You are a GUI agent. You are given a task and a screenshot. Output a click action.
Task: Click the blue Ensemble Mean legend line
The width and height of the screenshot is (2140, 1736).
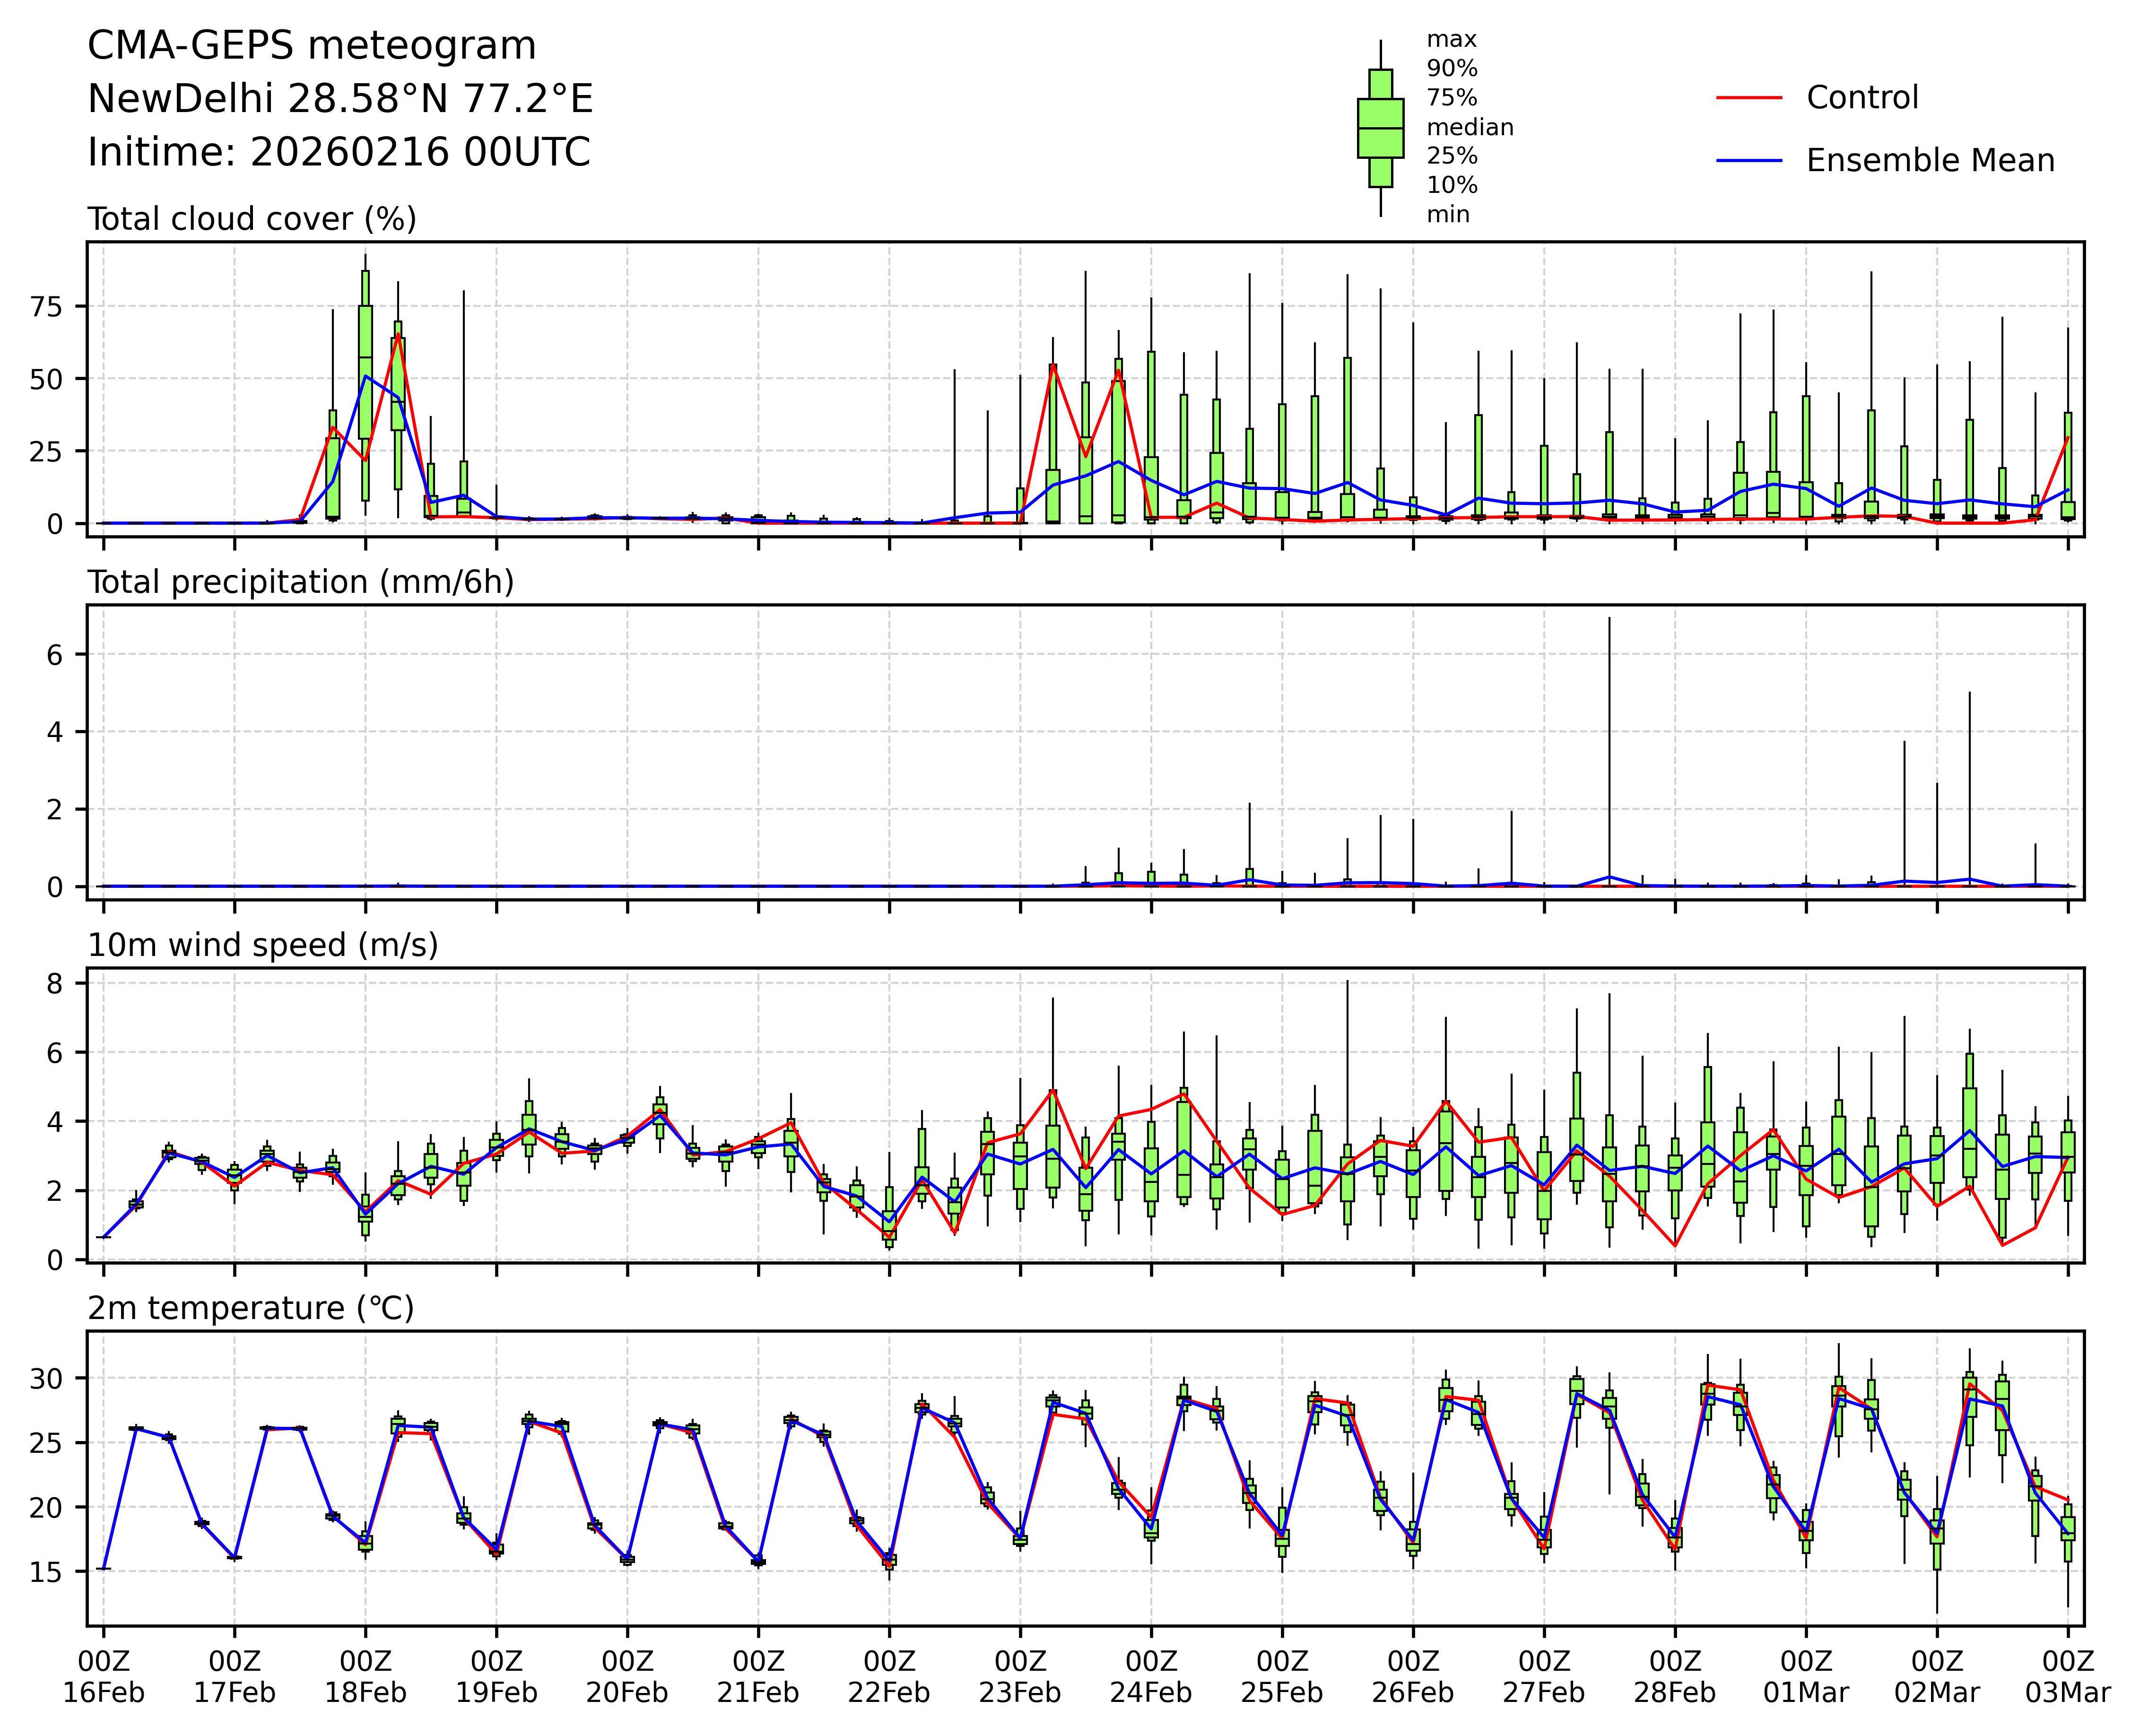pyautogui.click(x=1749, y=160)
